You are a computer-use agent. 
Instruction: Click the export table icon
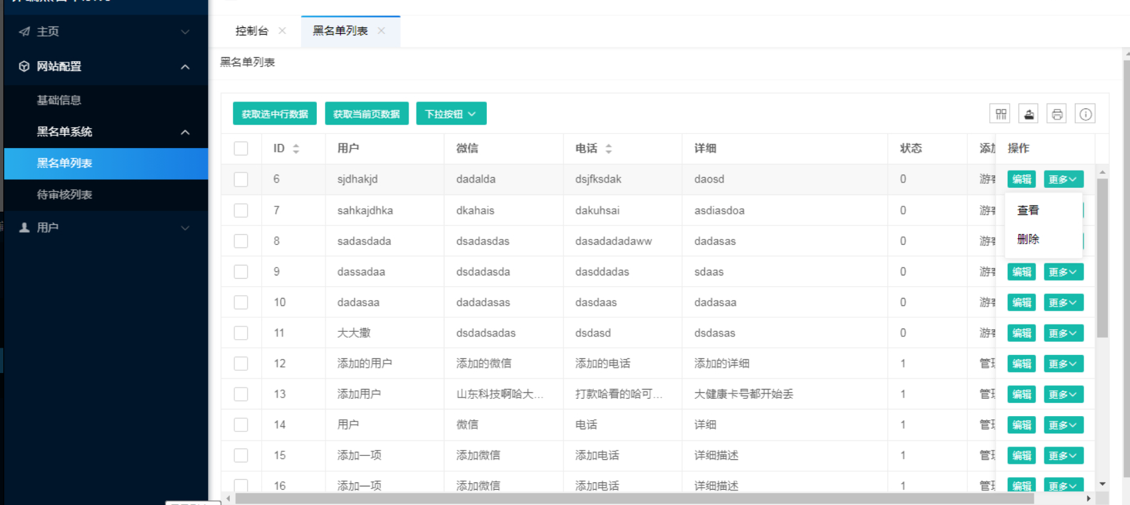(x=1029, y=114)
